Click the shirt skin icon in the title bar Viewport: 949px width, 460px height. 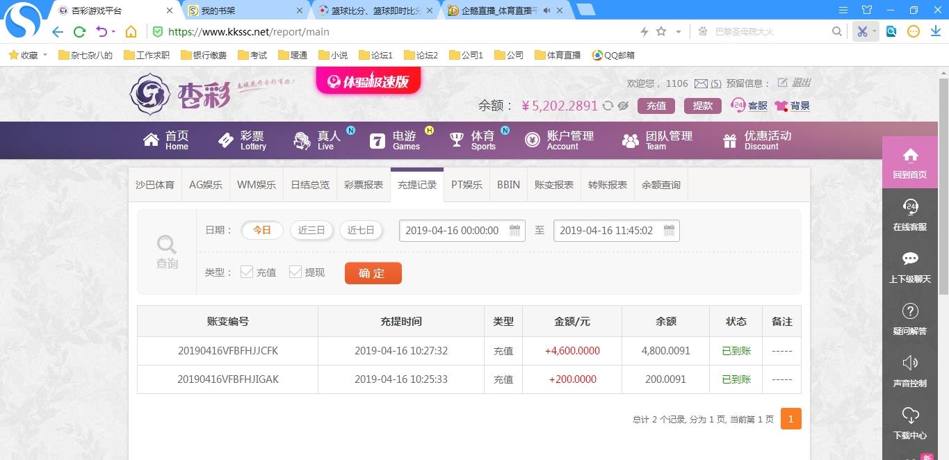[866, 10]
